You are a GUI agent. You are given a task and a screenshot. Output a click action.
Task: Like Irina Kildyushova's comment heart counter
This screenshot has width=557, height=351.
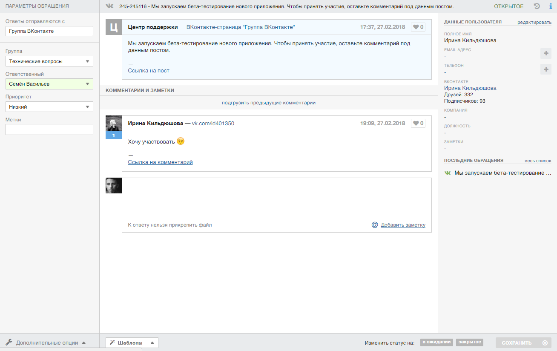(x=418, y=124)
